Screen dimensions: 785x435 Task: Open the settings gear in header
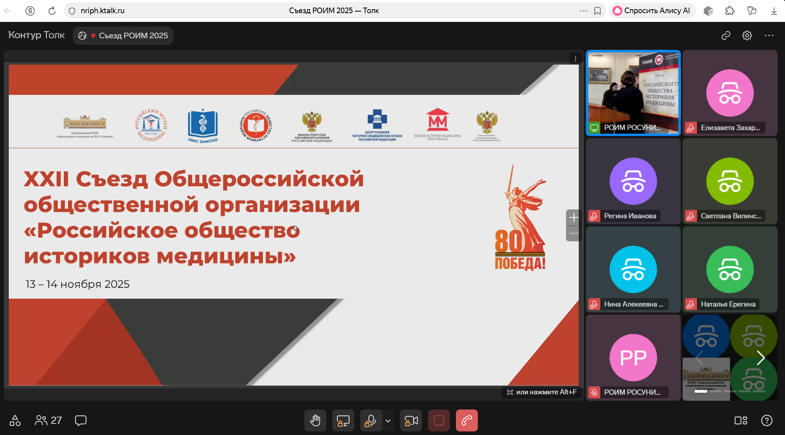pyautogui.click(x=747, y=35)
